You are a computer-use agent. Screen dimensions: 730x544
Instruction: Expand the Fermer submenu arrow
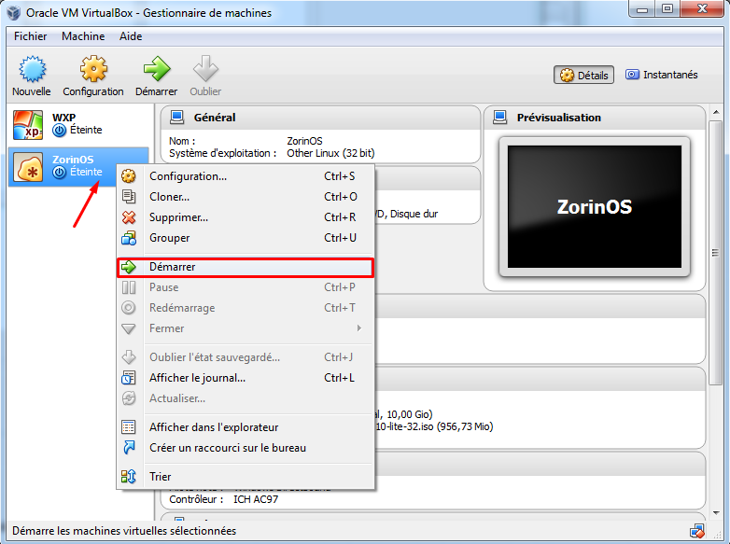click(x=359, y=328)
